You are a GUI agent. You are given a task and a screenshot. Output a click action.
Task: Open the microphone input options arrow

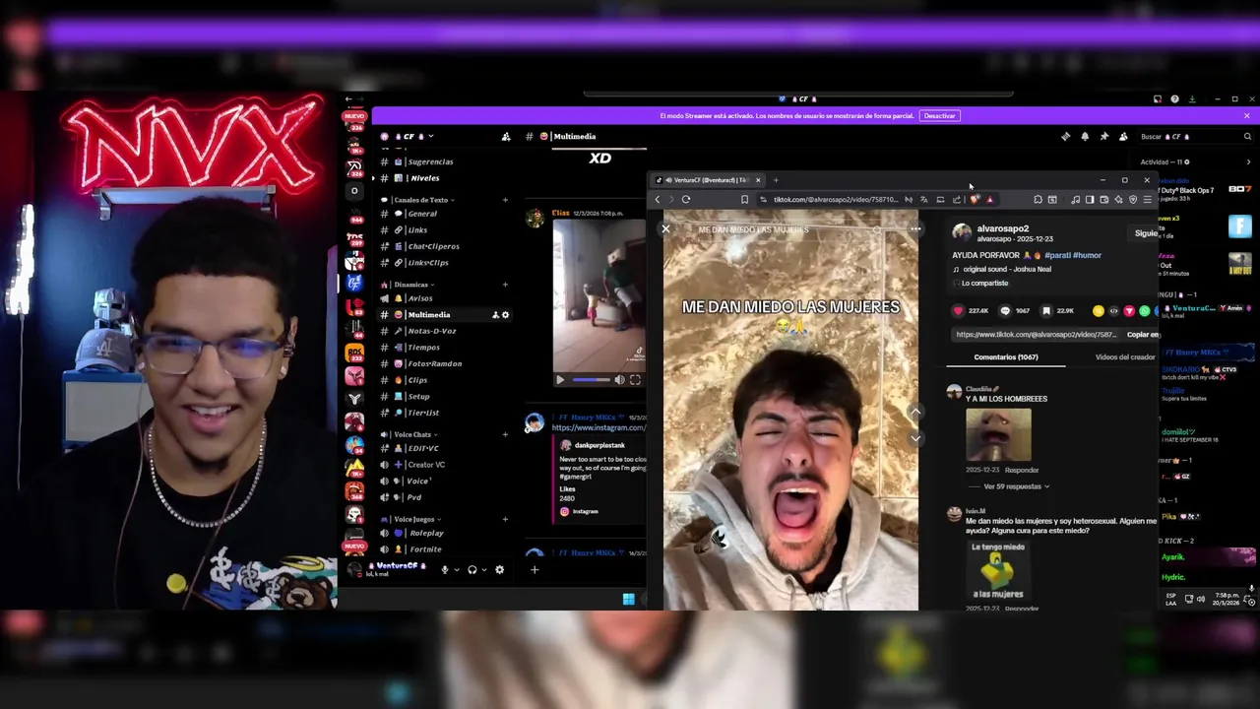(456, 569)
